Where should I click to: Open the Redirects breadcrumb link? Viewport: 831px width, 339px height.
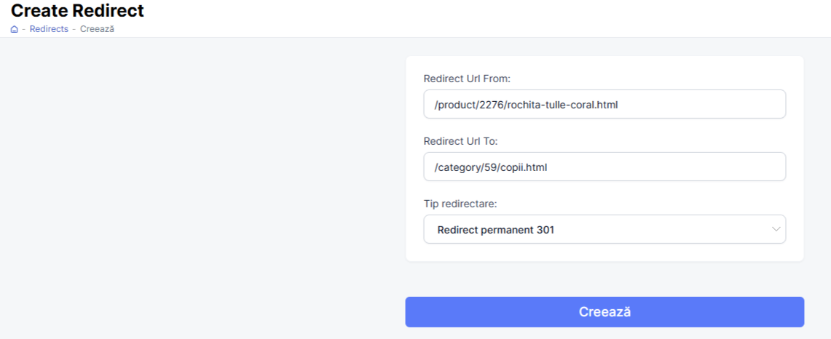49,29
